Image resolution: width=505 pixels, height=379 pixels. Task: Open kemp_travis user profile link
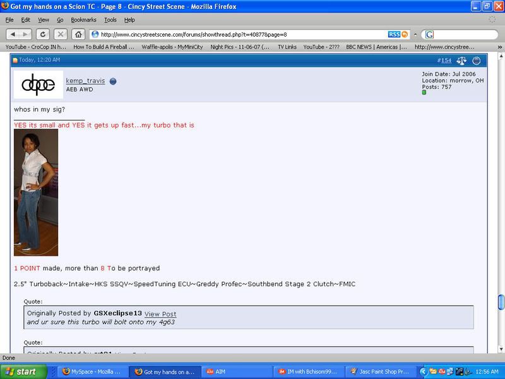click(x=85, y=81)
